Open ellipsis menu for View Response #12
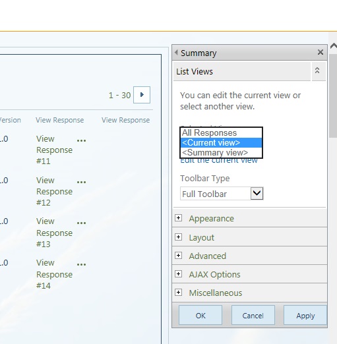Screen dimensions: 337x344 tap(81, 182)
